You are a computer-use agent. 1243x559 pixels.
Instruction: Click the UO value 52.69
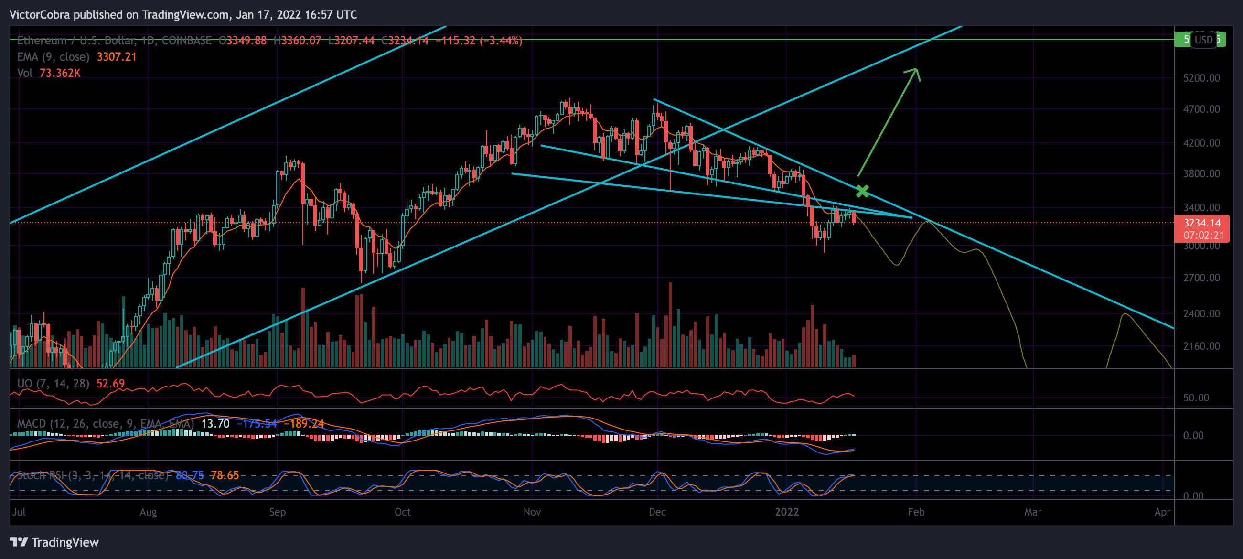[110, 383]
